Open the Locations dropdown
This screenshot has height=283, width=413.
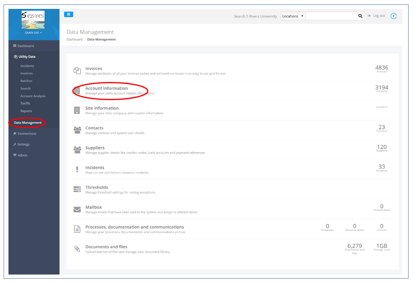pyautogui.click(x=292, y=16)
